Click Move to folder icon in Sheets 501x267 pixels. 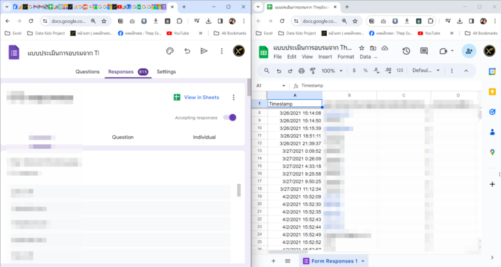pos(373,48)
